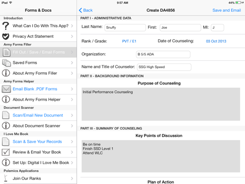Click the About Army Forms Filler chevron
The width and height of the screenshot is (245, 184).
[x=72, y=73]
